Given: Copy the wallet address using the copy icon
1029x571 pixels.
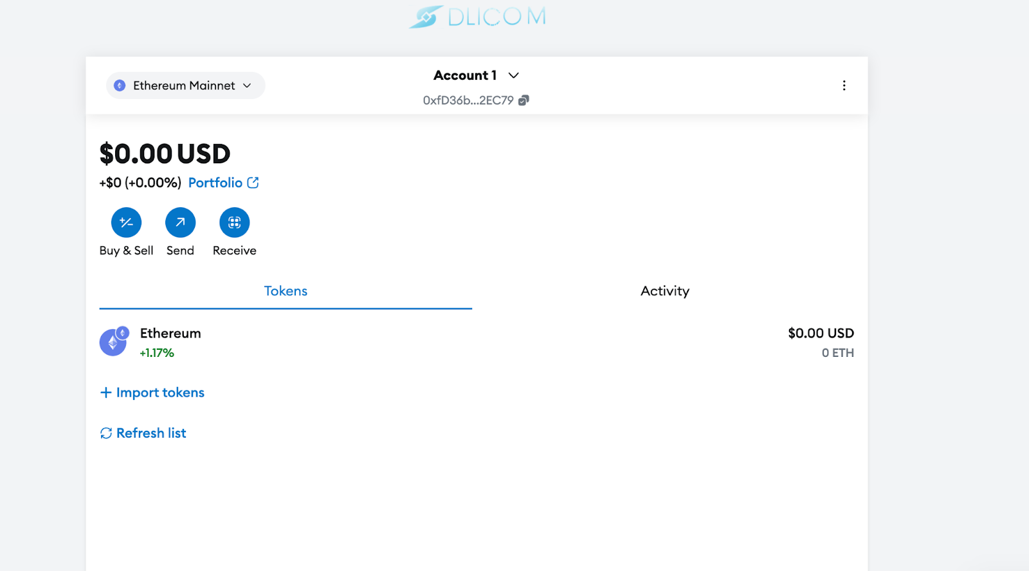Looking at the screenshot, I should [524, 100].
